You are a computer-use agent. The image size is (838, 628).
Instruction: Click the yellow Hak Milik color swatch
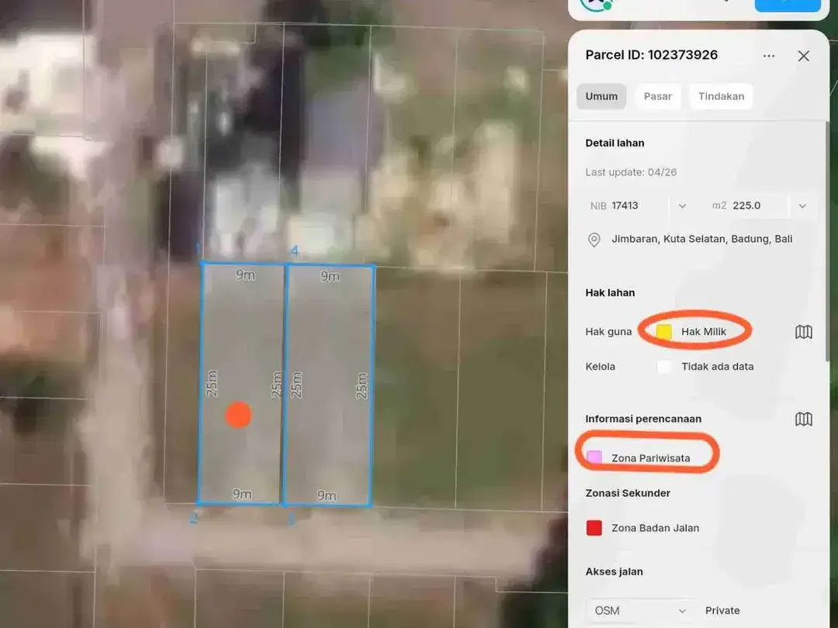663,332
